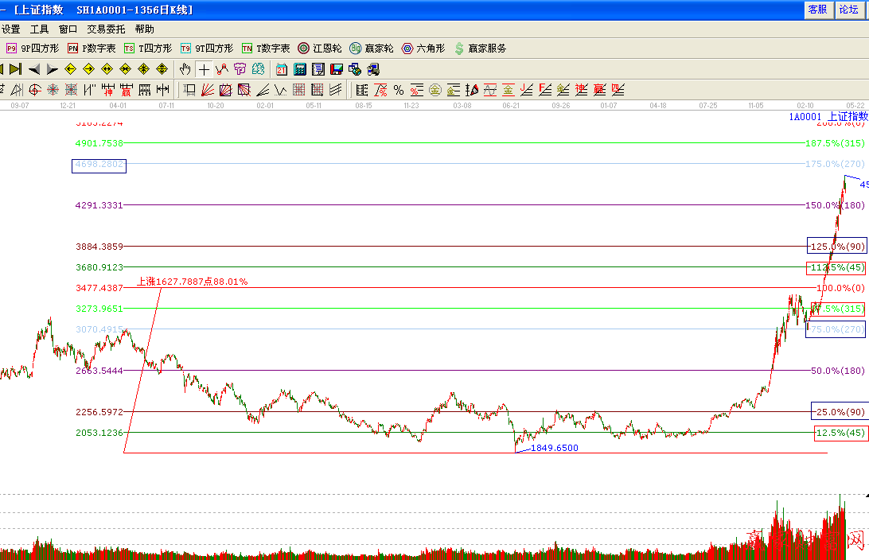This screenshot has height=560, width=869.
Task: Open the 9P四方形 square tool
Action: pos(33,49)
